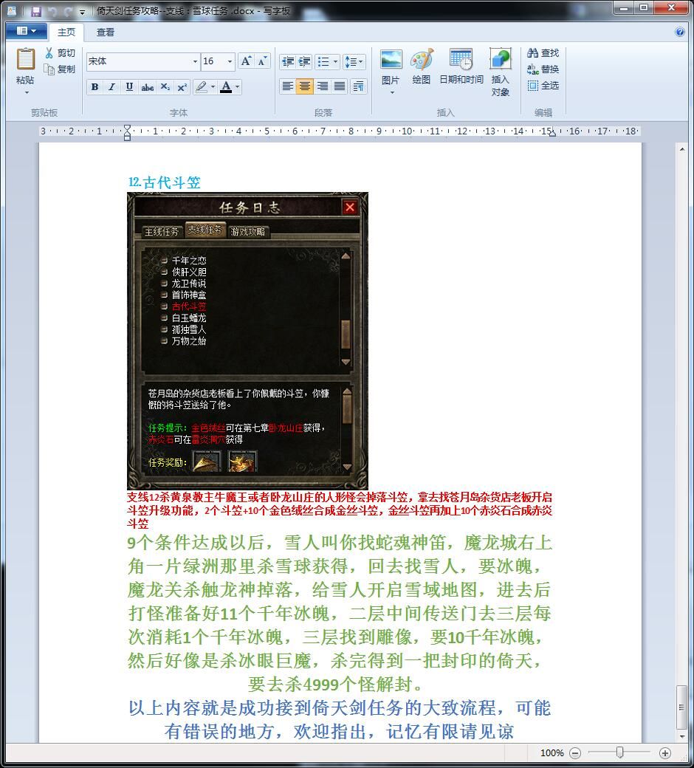Open WordPad help question mark icon
Image resolution: width=694 pixels, height=768 pixels.
coord(680,32)
